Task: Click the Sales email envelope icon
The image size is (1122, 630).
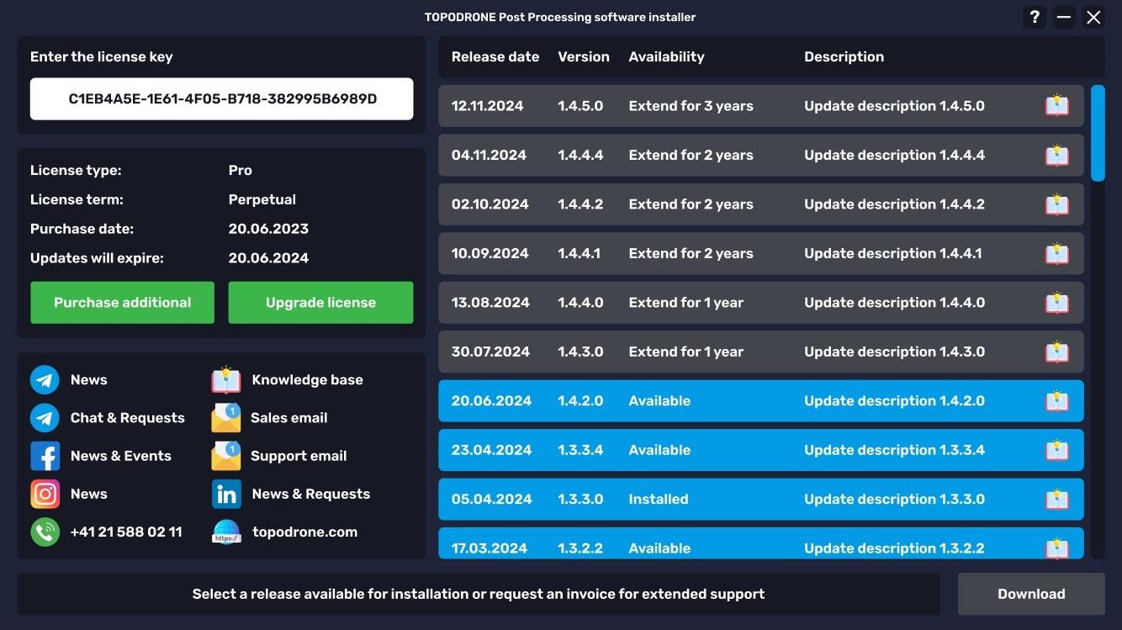Action: coord(225,418)
